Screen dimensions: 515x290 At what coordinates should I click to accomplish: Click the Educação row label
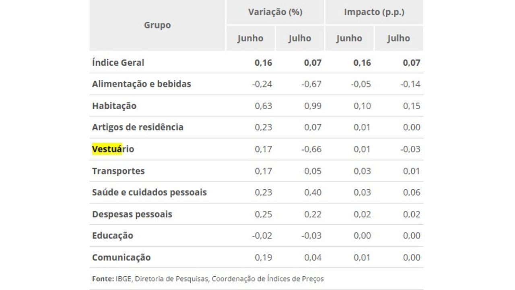113,236
